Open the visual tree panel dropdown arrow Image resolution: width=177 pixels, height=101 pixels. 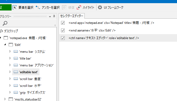(50, 17)
